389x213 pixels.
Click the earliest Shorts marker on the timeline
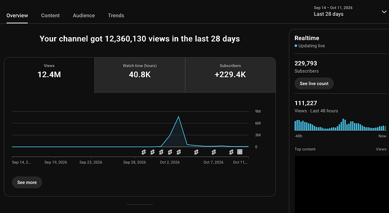(x=144, y=152)
